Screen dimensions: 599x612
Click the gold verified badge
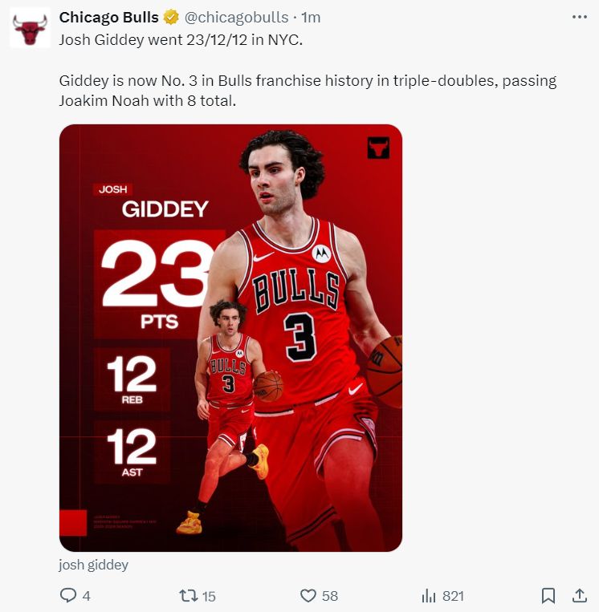coord(171,18)
